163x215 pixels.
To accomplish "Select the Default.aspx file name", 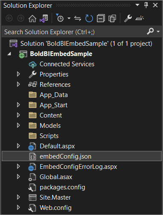I will pyautogui.click(x=57, y=146).
